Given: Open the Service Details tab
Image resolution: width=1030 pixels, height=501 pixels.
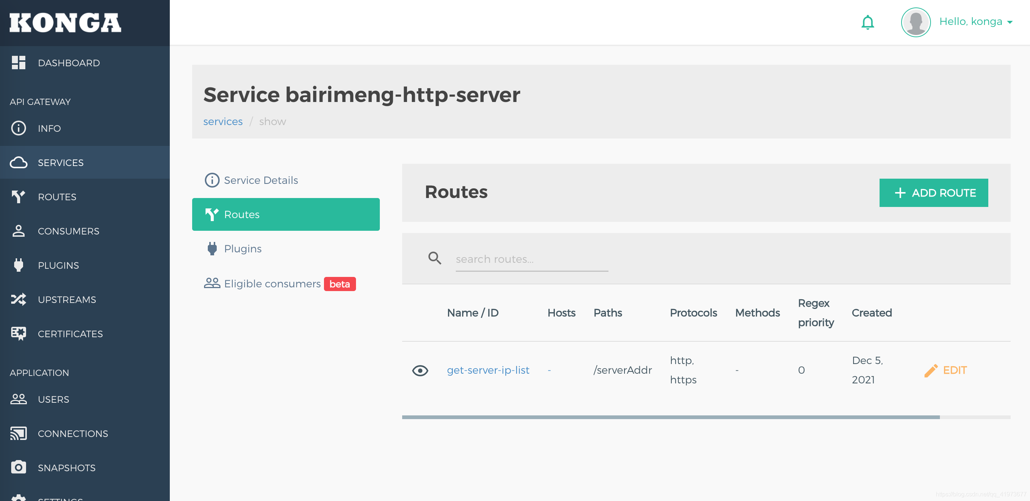Looking at the screenshot, I should (260, 180).
